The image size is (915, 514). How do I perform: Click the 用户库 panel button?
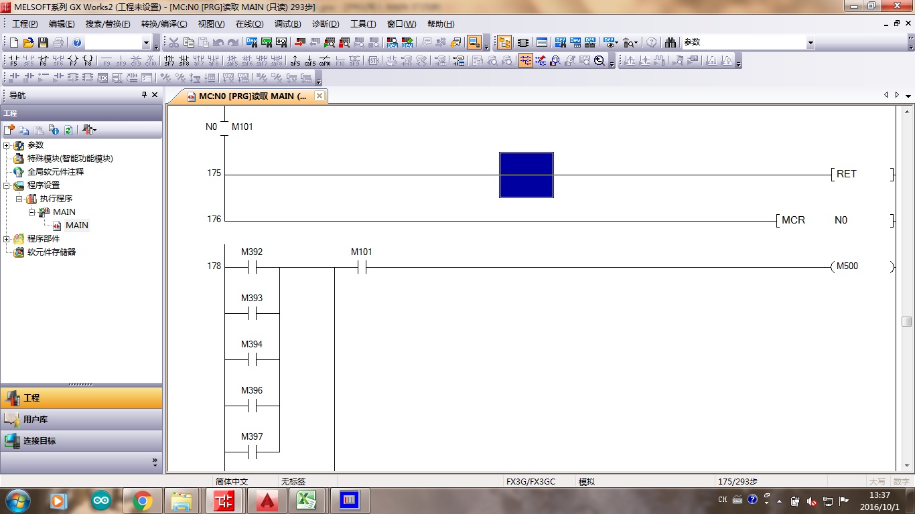[x=81, y=420]
